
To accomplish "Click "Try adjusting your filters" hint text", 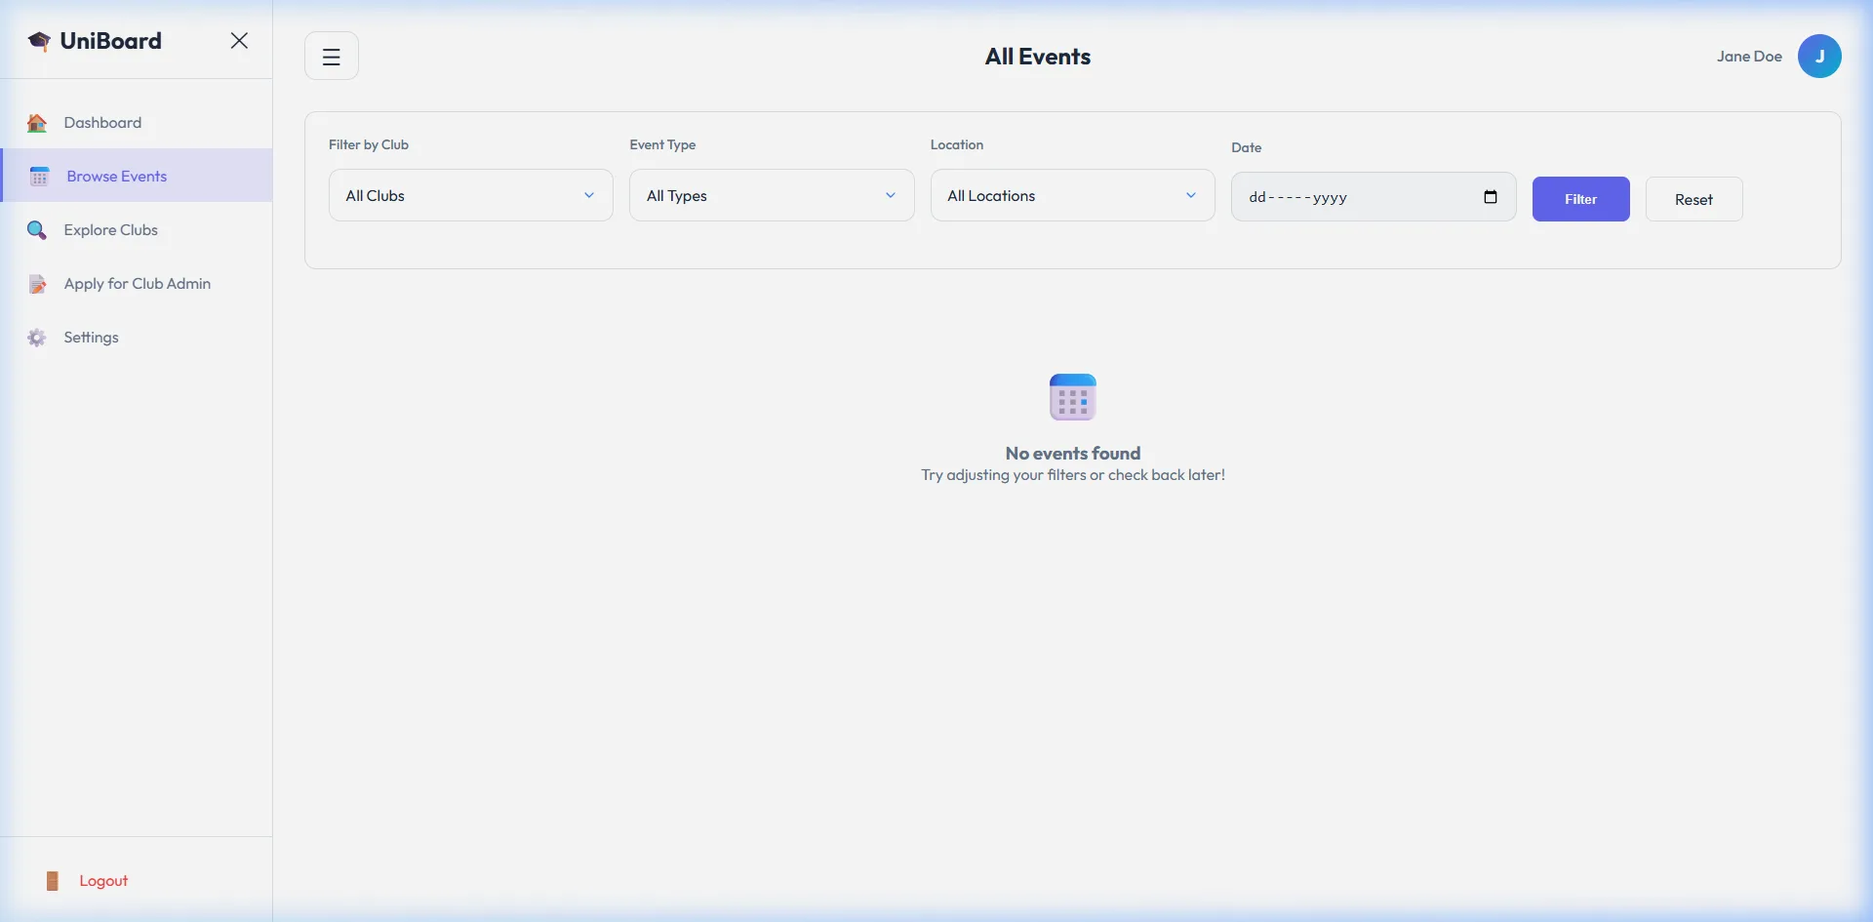I will [x=1073, y=475].
